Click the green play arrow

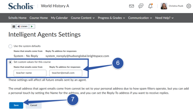click(x=32, y=26)
